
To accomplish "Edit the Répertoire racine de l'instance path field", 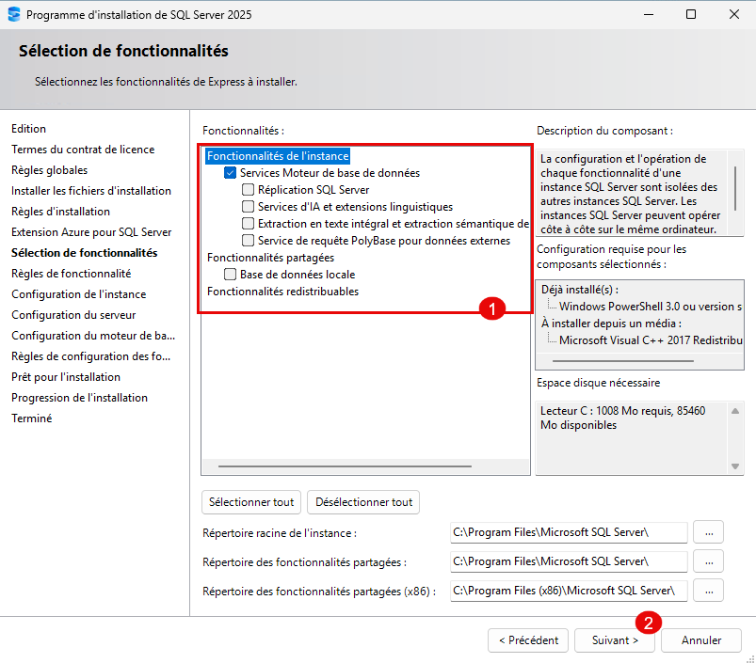I will click(569, 532).
